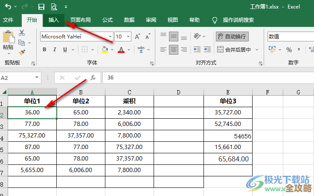This screenshot has height=196, width=314.
Task: Switch to the 插入 ribbon tab
Action: click(53, 20)
